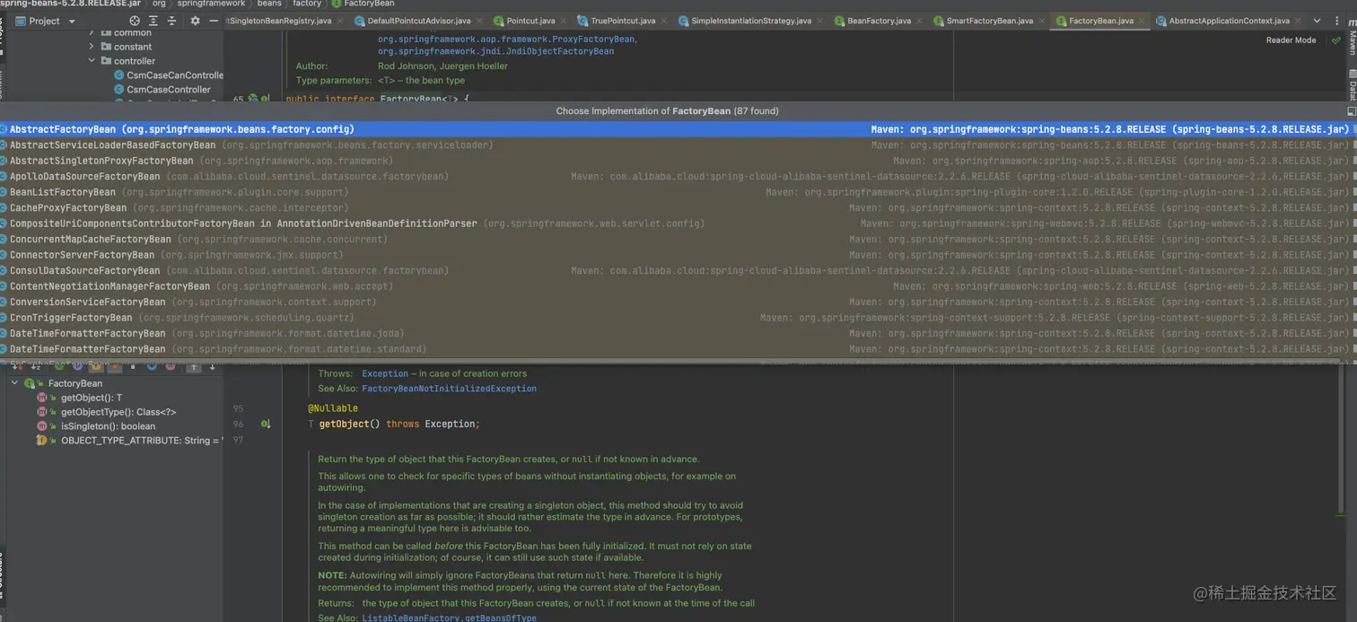Image resolution: width=1357 pixels, height=622 pixels.
Task: Select CompositeUriComponentsContributorFactoryBean implementation
Action: click(x=678, y=223)
